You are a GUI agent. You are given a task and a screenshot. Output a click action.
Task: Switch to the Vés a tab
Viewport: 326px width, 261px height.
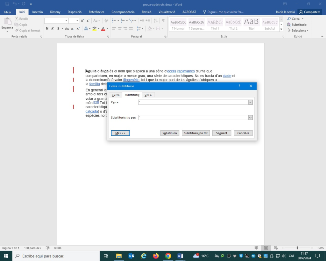coord(148,95)
